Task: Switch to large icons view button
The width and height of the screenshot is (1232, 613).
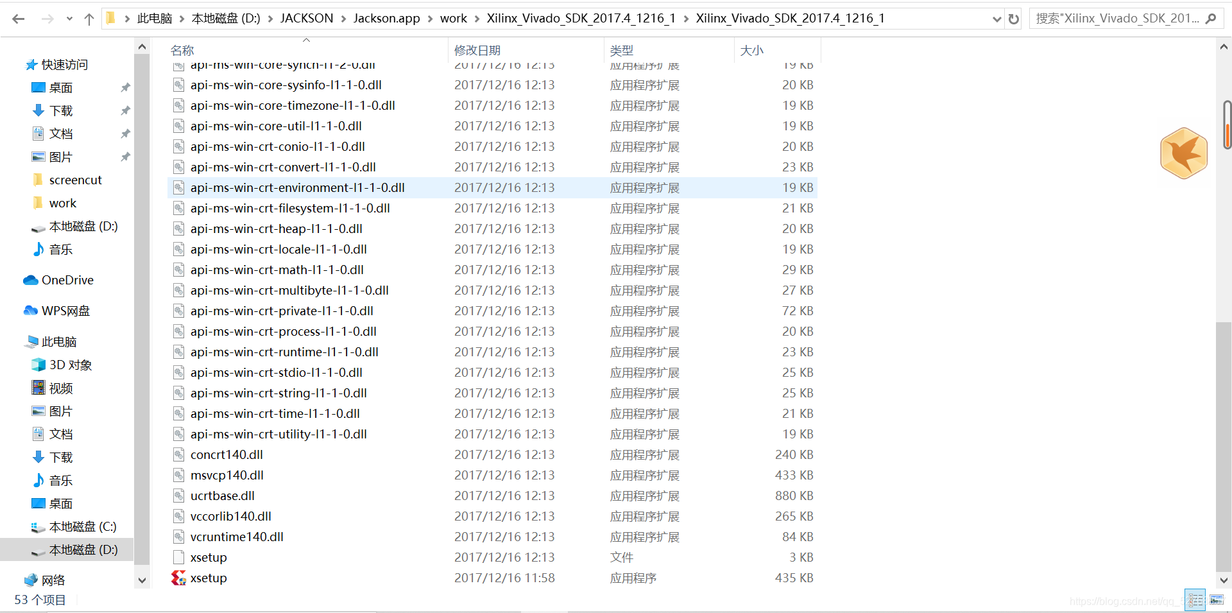Action: (1217, 600)
